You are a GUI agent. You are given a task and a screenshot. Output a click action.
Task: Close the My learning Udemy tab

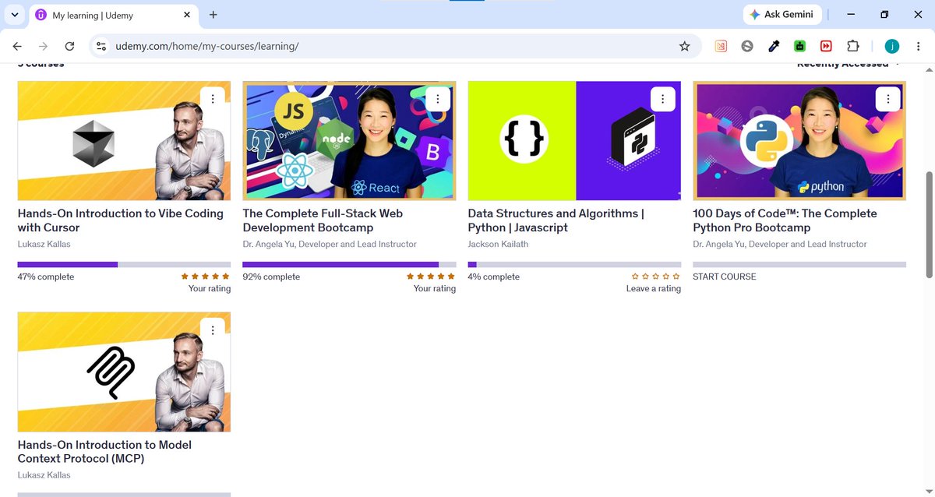click(x=187, y=15)
